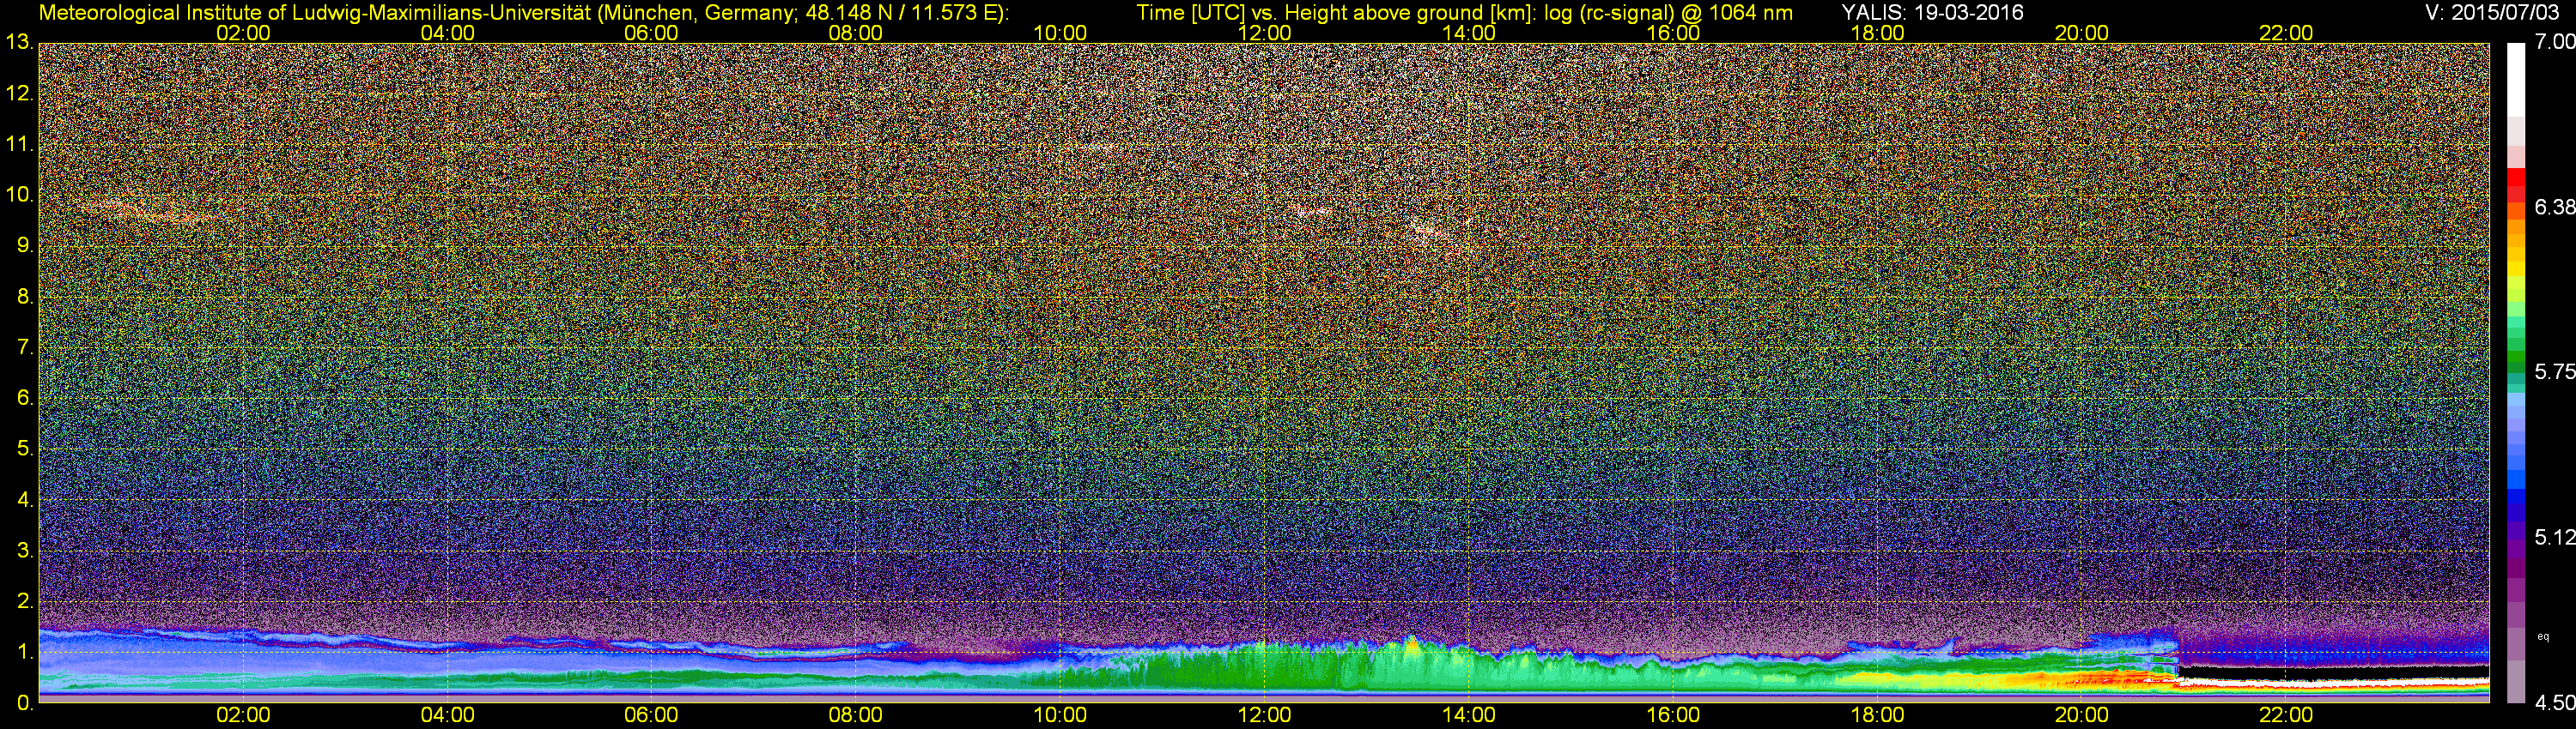Screen dimensions: 2576x729
Task: Click the 8. km height axis label
Action: coord(24,297)
